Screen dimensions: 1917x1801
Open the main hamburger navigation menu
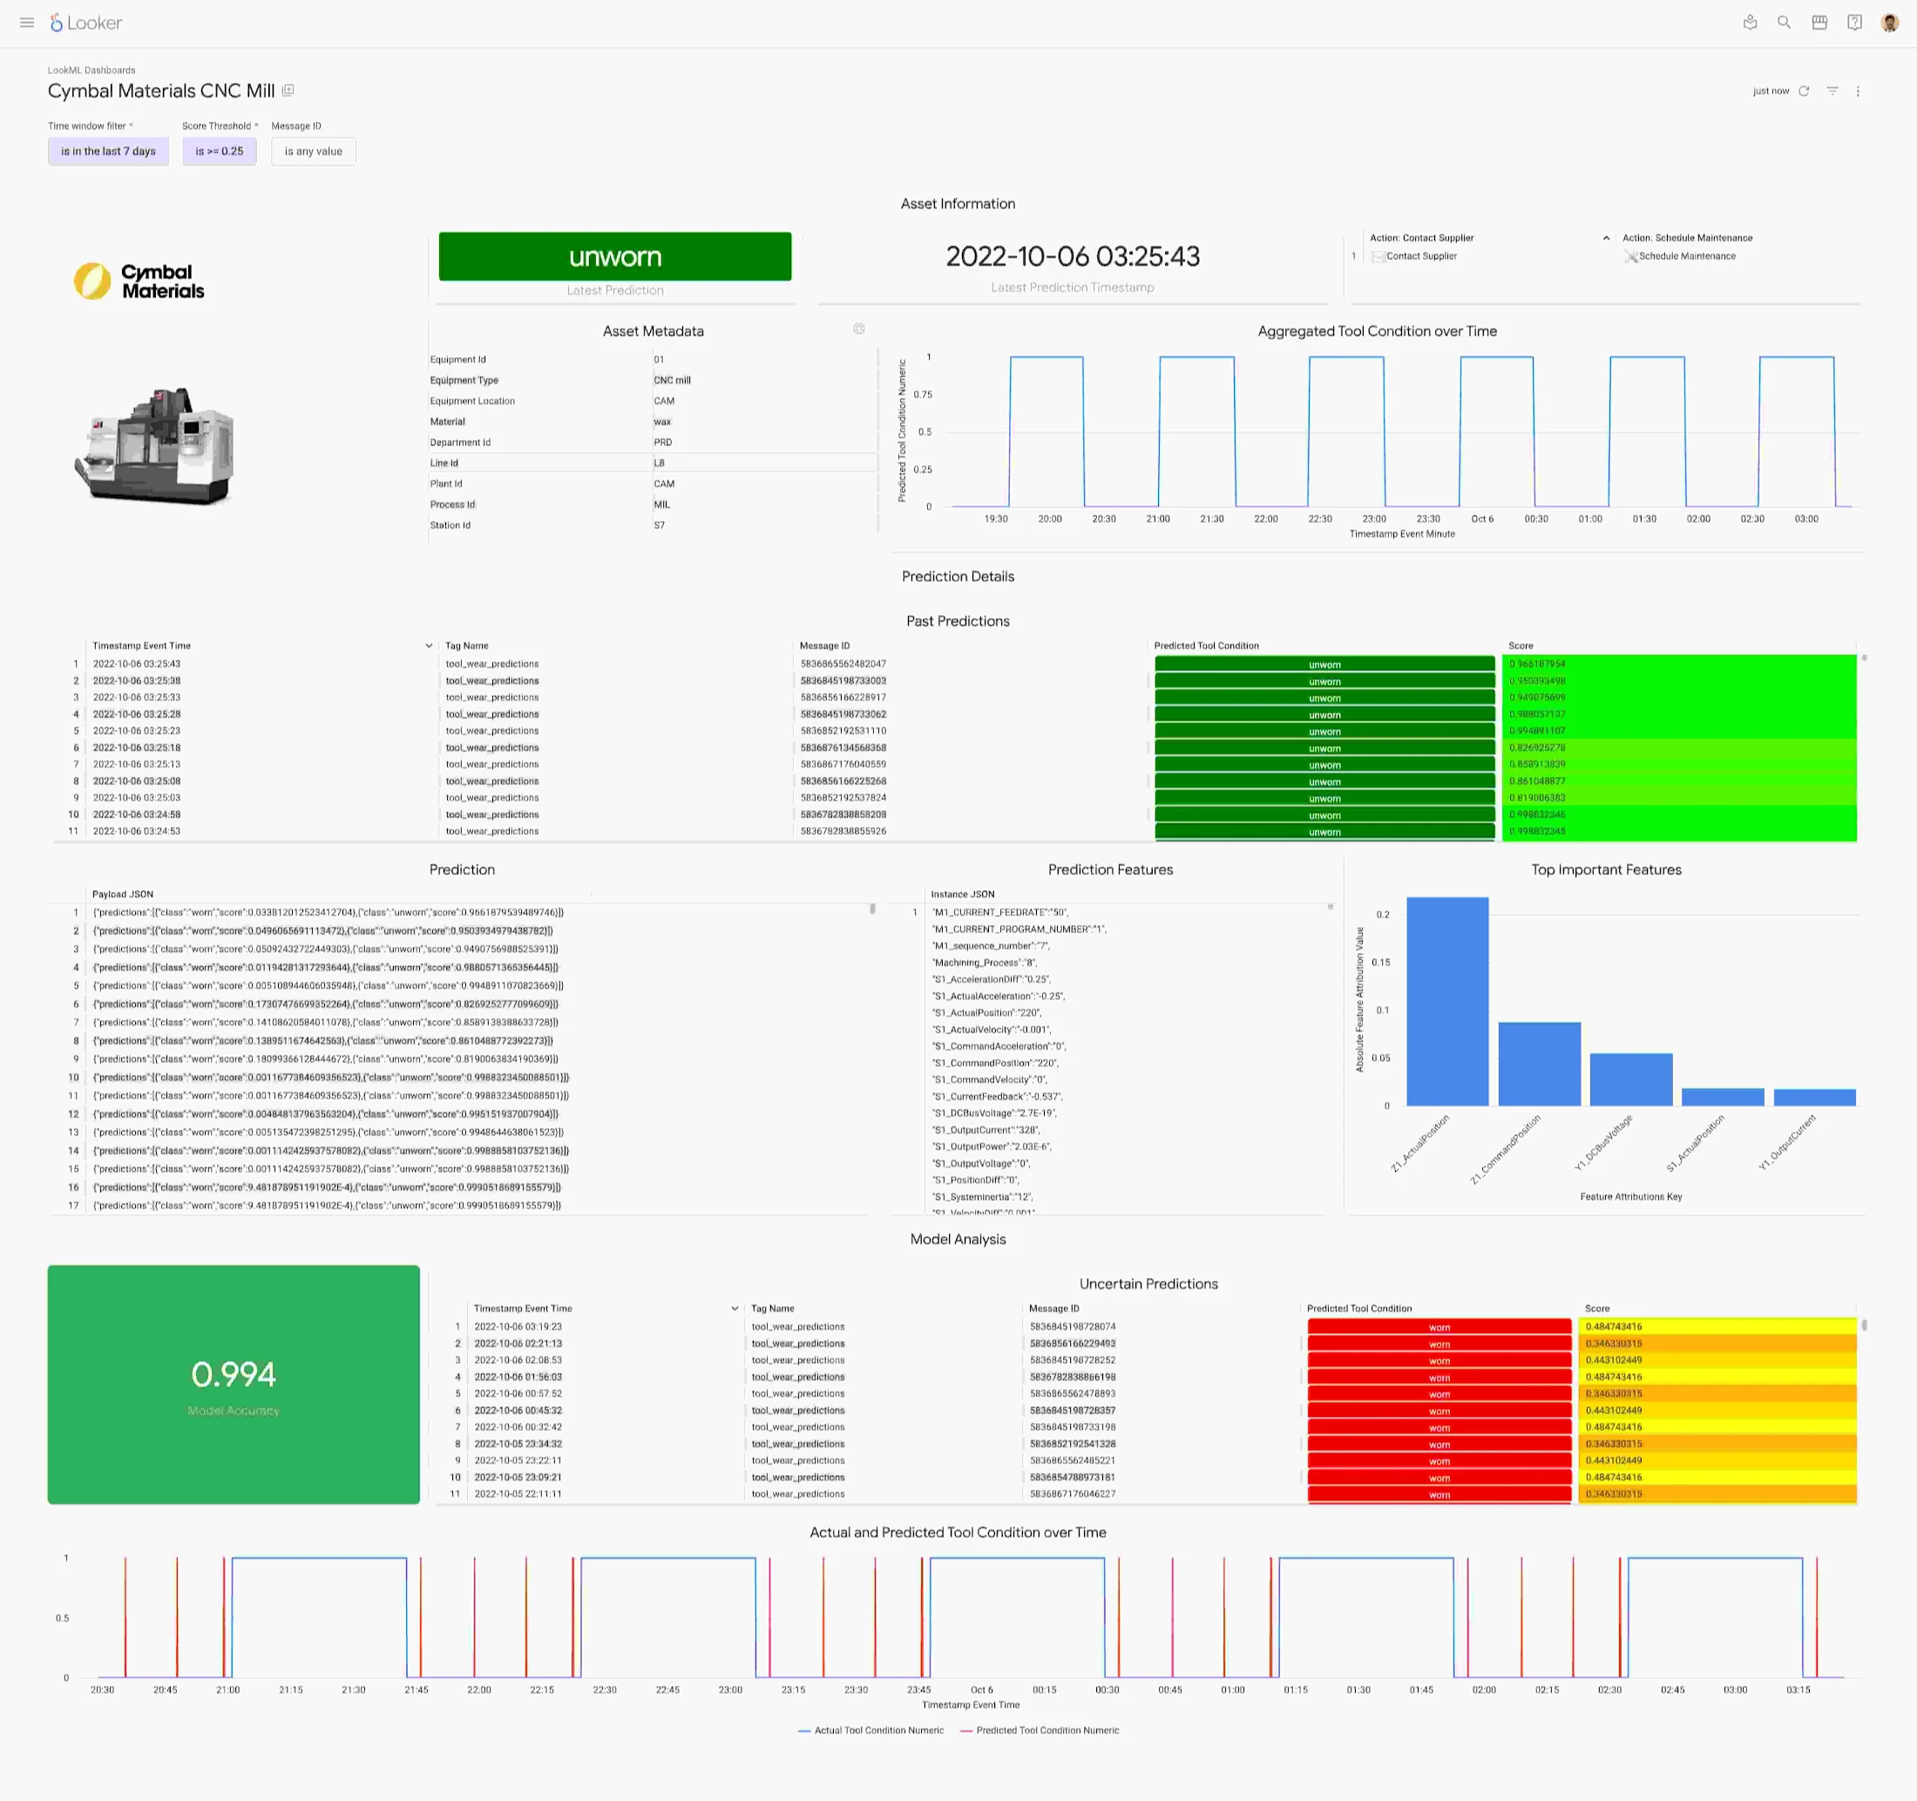pyautogui.click(x=27, y=22)
